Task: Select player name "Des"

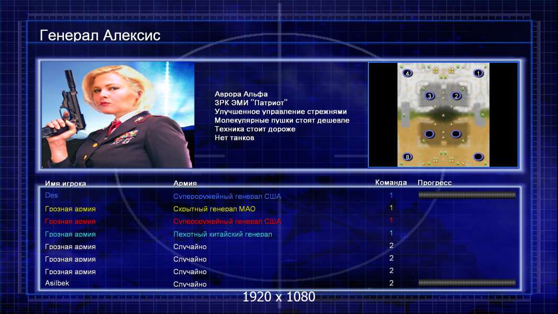Action: pos(52,195)
